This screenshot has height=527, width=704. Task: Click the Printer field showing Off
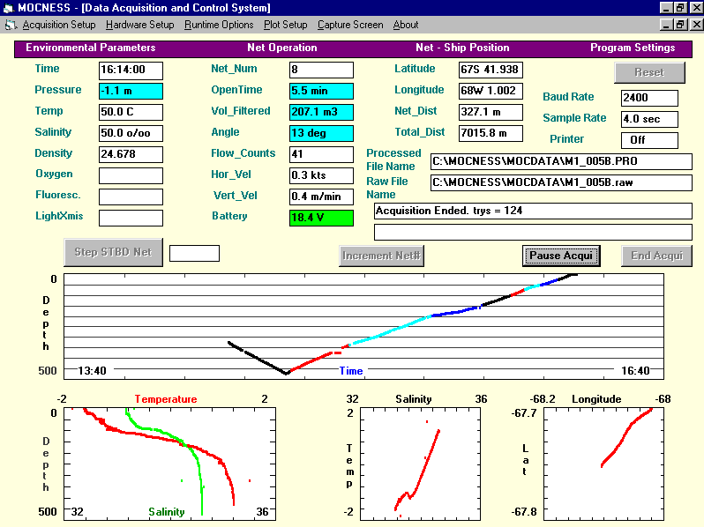(x=649, y=140)
